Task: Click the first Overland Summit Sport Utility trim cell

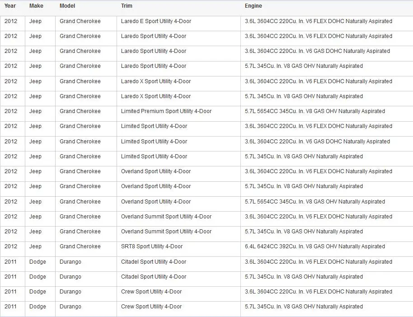Action: (x=178, y=219)
